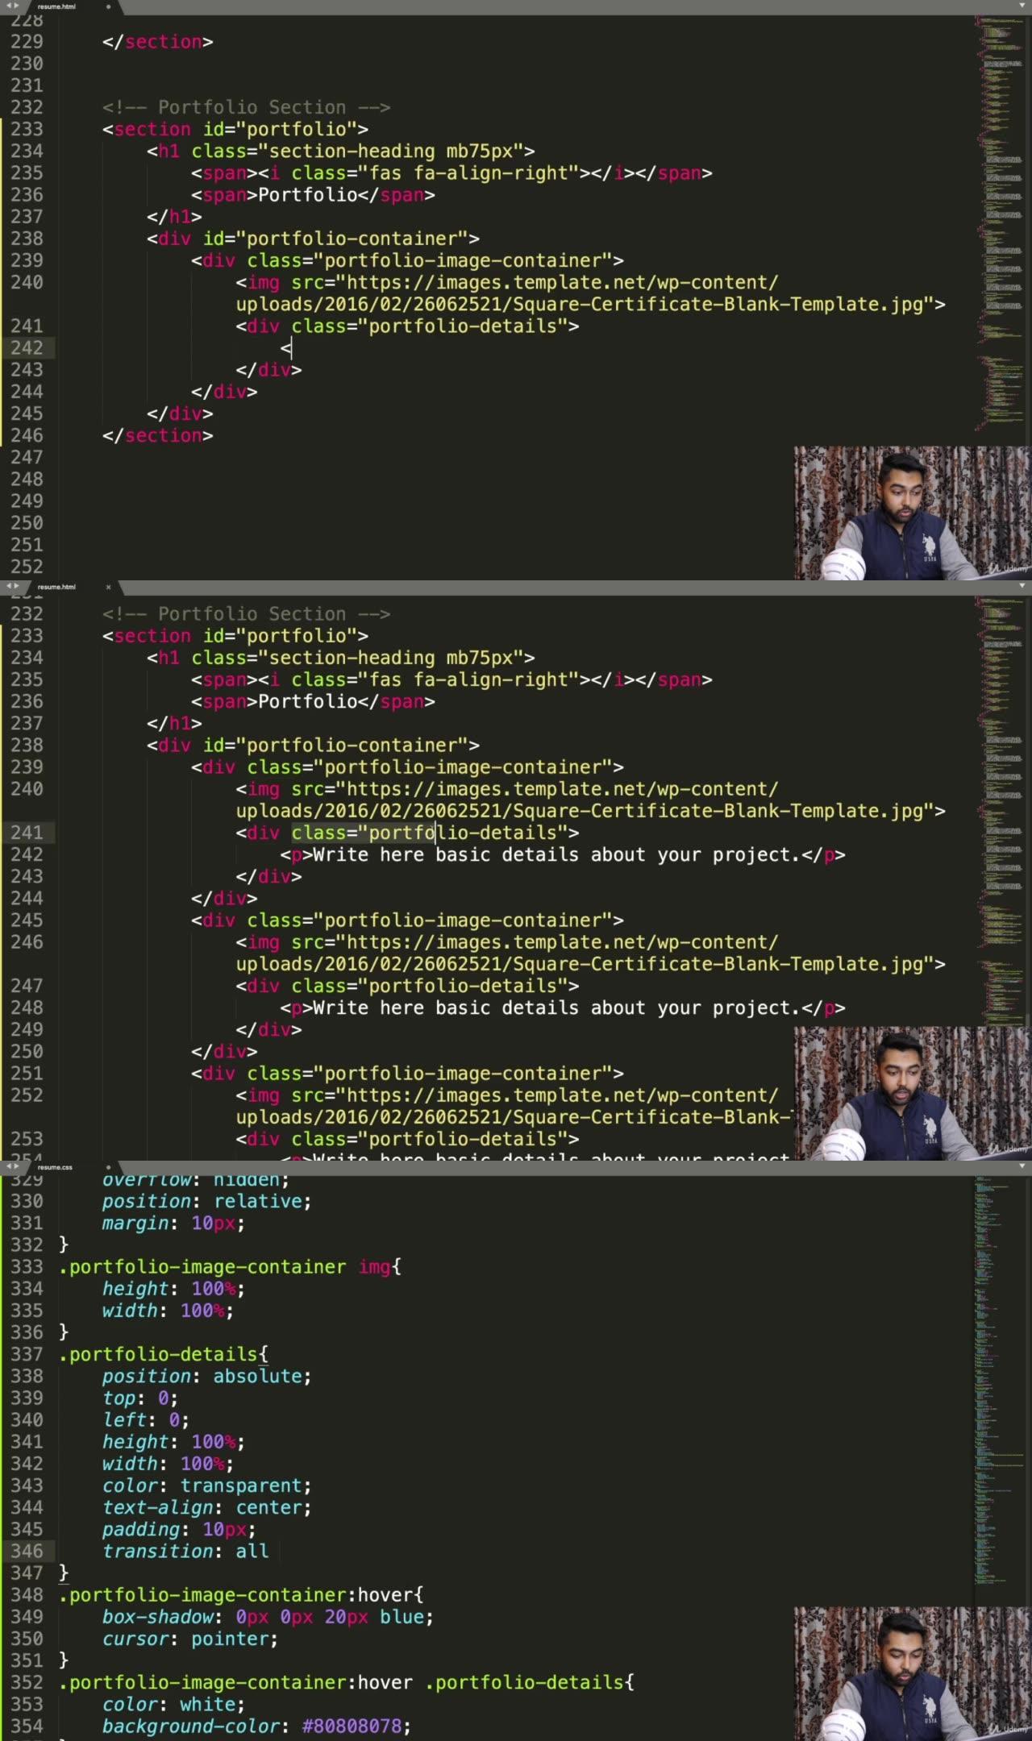This screenshot has height=1741, width=1032.
Task: Click 'cursor: pointer' declaration
Action: [189, 1639]
